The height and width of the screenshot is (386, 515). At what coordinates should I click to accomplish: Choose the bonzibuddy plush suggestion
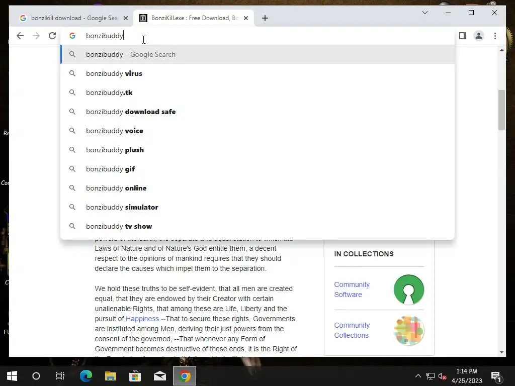(x=258, y=150)
